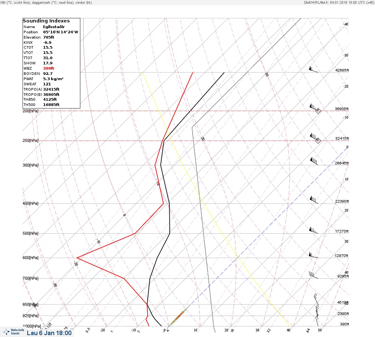This screenshot has height=337, width=375.
Task: Click the 28645ft height label
Action: click(x=341, y=163)
